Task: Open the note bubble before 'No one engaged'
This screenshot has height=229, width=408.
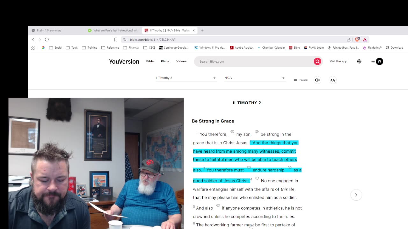Action: [x=257, y=178]
